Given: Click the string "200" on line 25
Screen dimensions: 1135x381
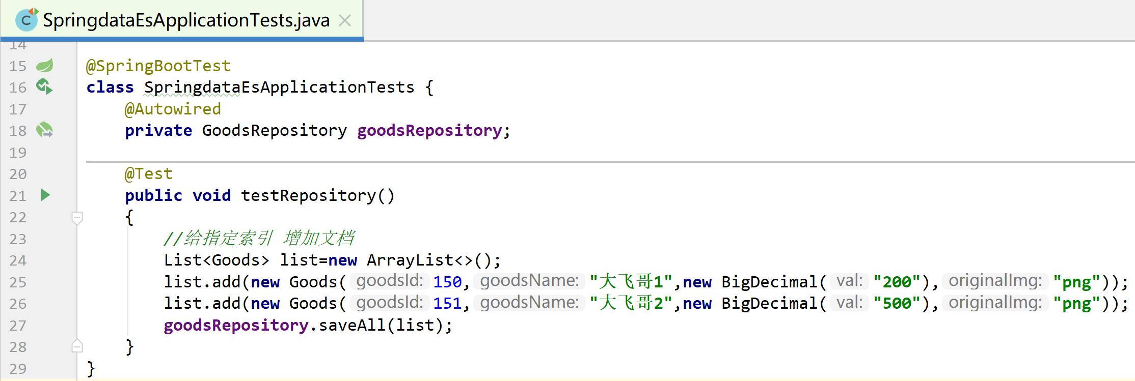Looking at the screenshot, I should [x=897, y=282].
